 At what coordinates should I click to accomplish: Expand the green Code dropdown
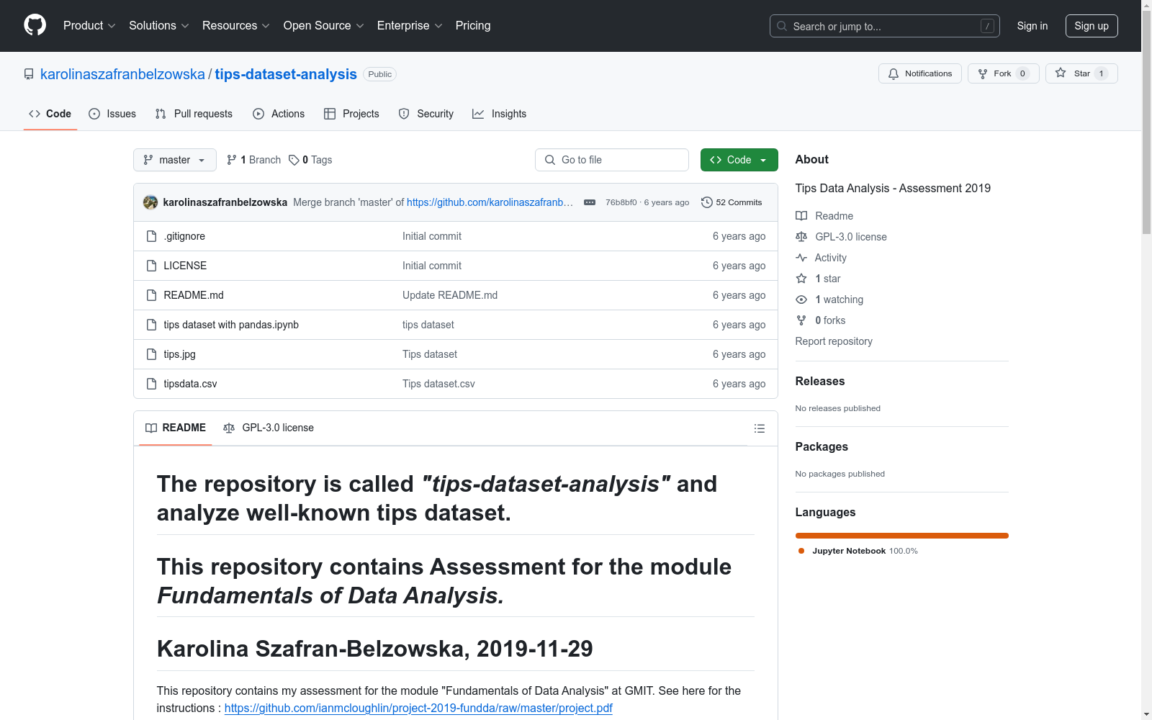[x=739, y=160]
